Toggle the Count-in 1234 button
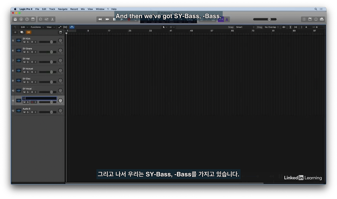 (221, 19)
